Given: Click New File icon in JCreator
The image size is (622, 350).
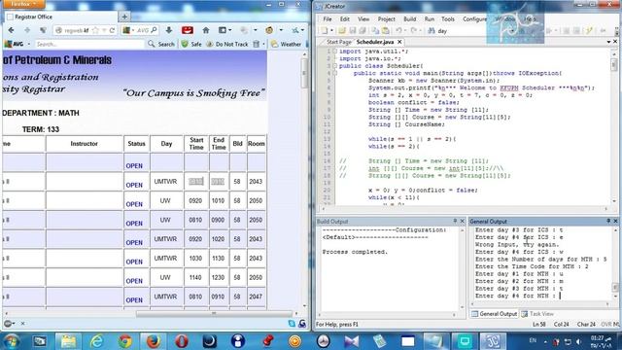Looking at the screenshot, I should coord(325,30).
